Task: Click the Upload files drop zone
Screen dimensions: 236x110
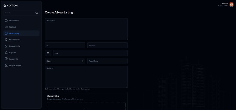Action: (x=86, y=106)
